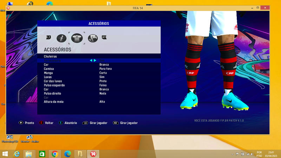Viewport: 281px width, 158px height.
Task: Click the Action Center flag tray icon
Action: pyautogui.click(x=237, y=154)
